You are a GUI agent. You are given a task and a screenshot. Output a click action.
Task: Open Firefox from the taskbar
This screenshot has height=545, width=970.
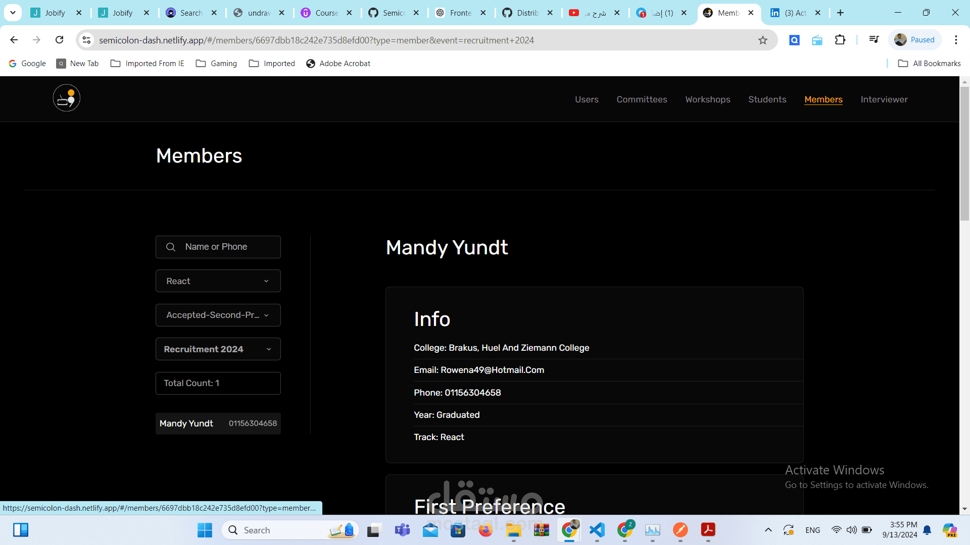486,530
